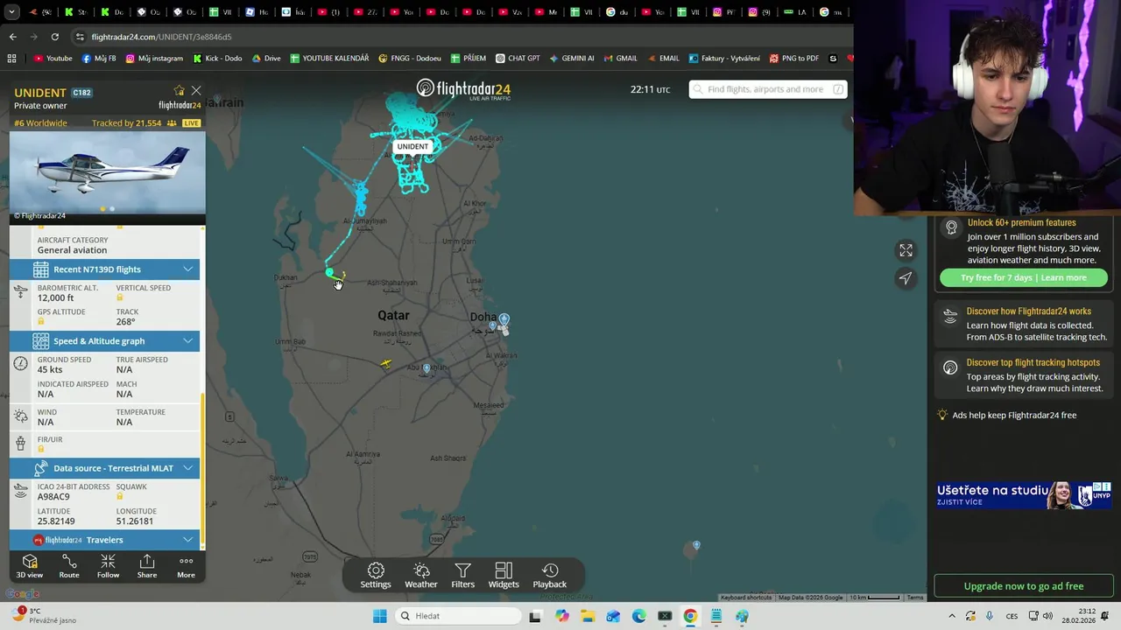Open the Můj FB bookmark

click(x=99, y=59)
